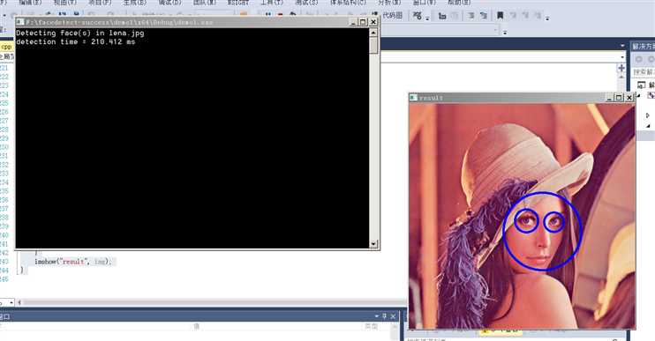The image size is (655, 341).
Task: Click the console scrollbar up arrow
Action: click(x=373, y=32)
